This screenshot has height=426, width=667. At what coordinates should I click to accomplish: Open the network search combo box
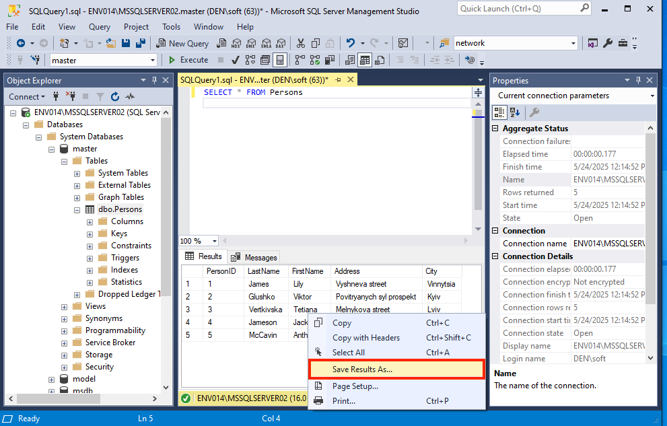[x=573, y=43]
